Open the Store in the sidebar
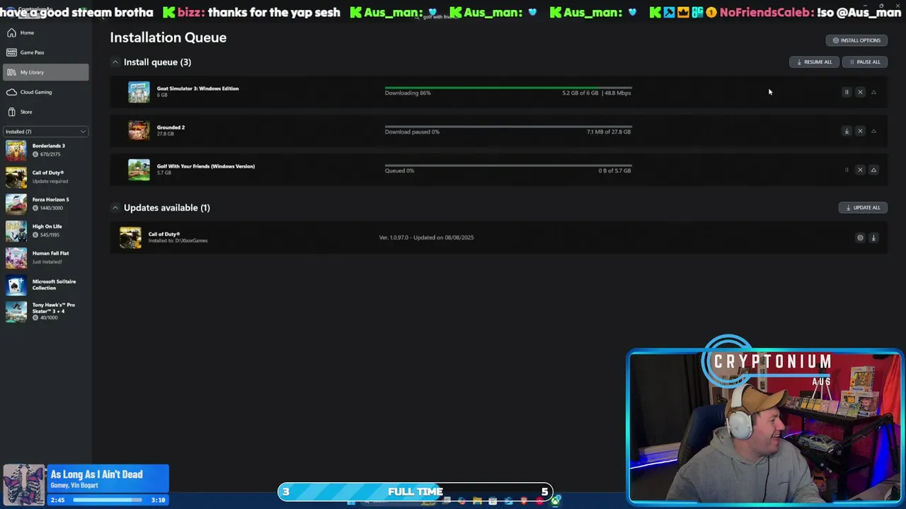Viewport: 906px width, 509px height. pos(45,112)
